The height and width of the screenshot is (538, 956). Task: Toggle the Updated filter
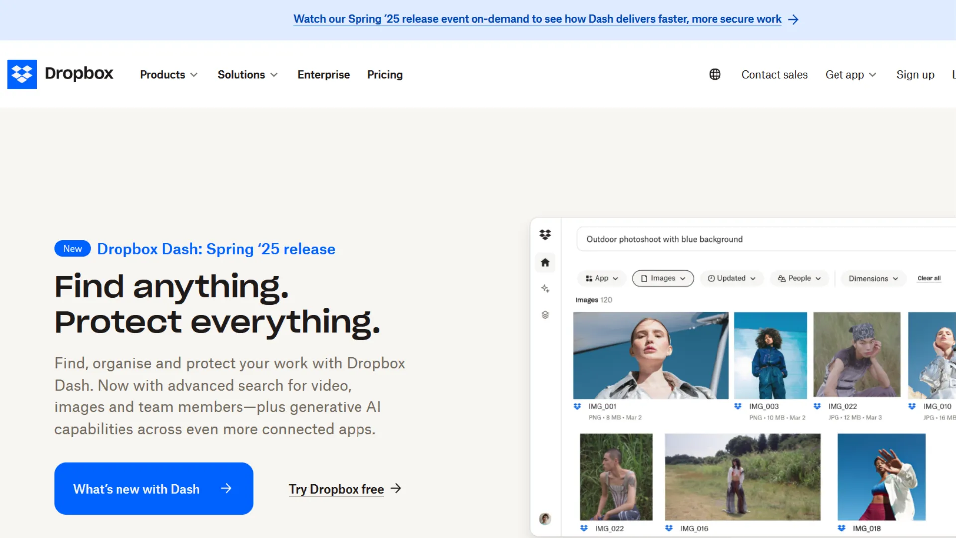[x=731, y=278]
